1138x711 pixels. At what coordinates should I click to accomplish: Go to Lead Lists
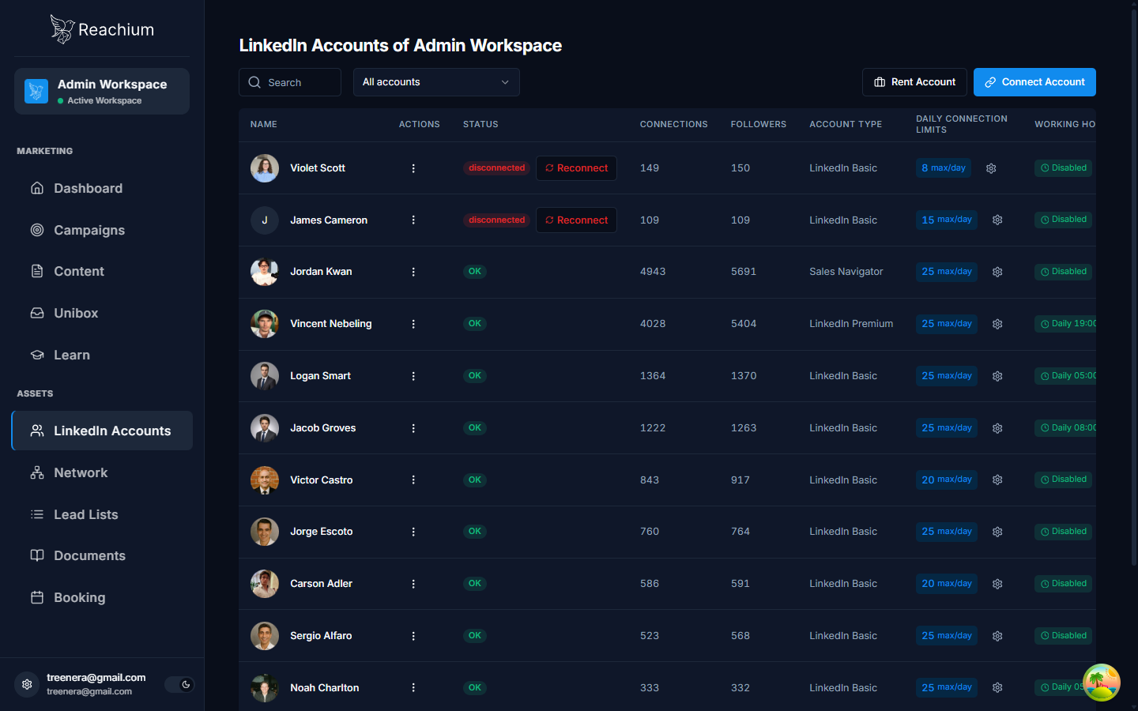click(102, 514)
